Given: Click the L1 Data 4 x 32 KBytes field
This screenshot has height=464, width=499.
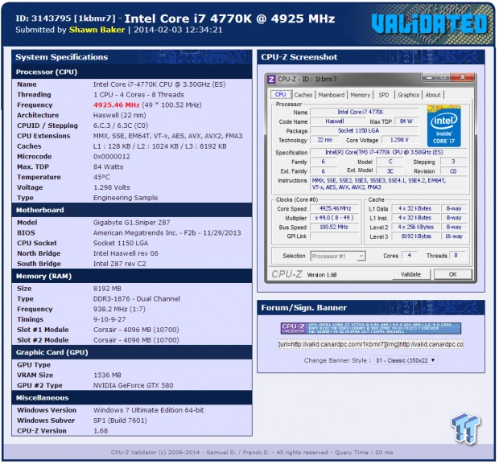Looking at the screenshot, I should tap(415, 208).
